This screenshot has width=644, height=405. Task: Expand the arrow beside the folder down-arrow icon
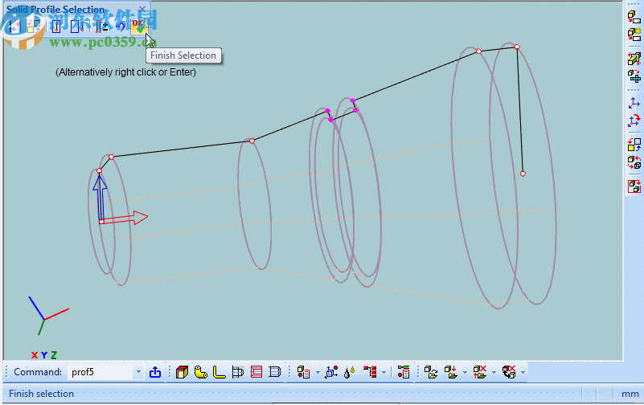click(x=465, y=373)
